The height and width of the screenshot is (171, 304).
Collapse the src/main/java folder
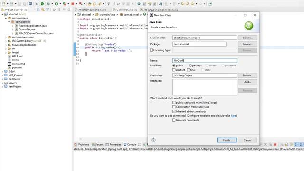pos(6,18)
